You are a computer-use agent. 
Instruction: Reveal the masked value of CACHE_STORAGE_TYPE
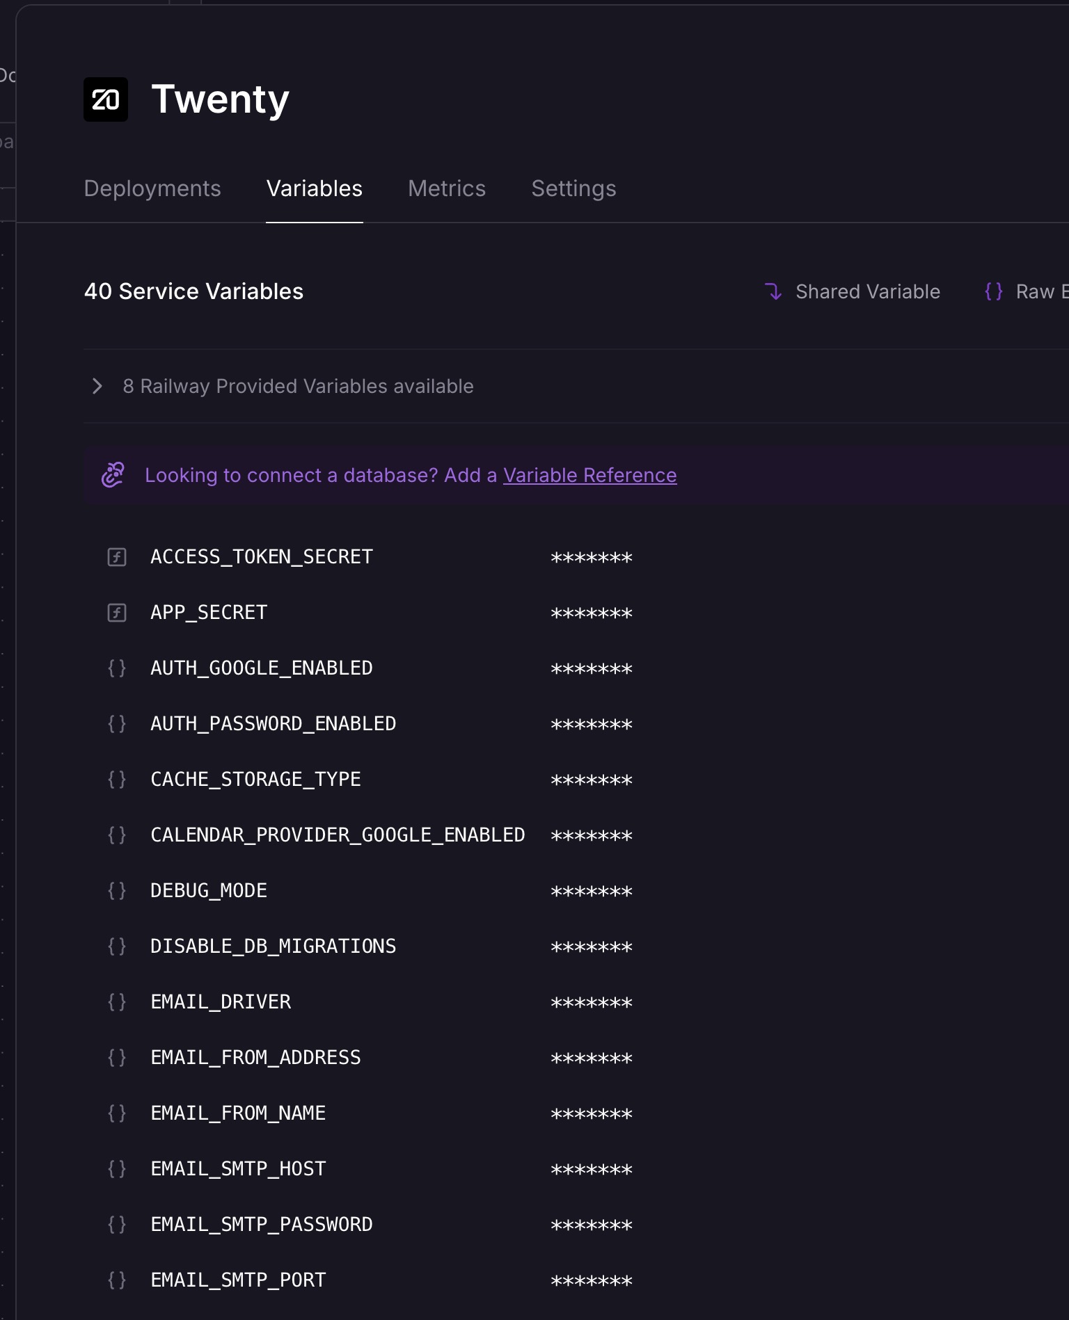coord(592,781)
